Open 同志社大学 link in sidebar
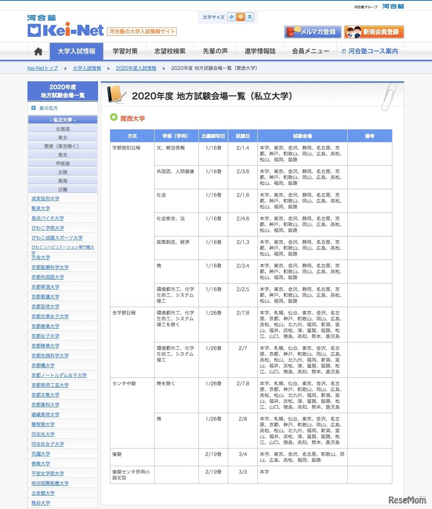Screen dimensions: 432x509 tap(43, 434)
